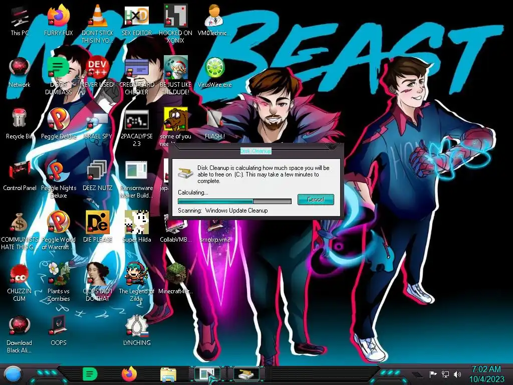This screenshot has height=385, width=513.
Task: Open the COMMUNISTS HATE THIS money bag icon
Action: 20,223
